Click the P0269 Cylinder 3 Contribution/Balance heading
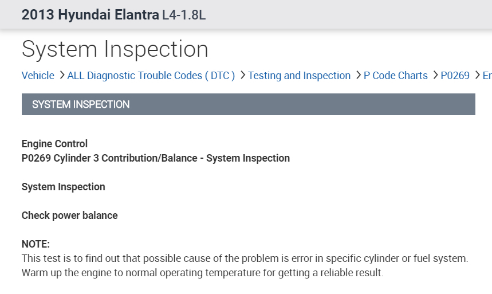 pyautogui.click(x=155, y=158)
